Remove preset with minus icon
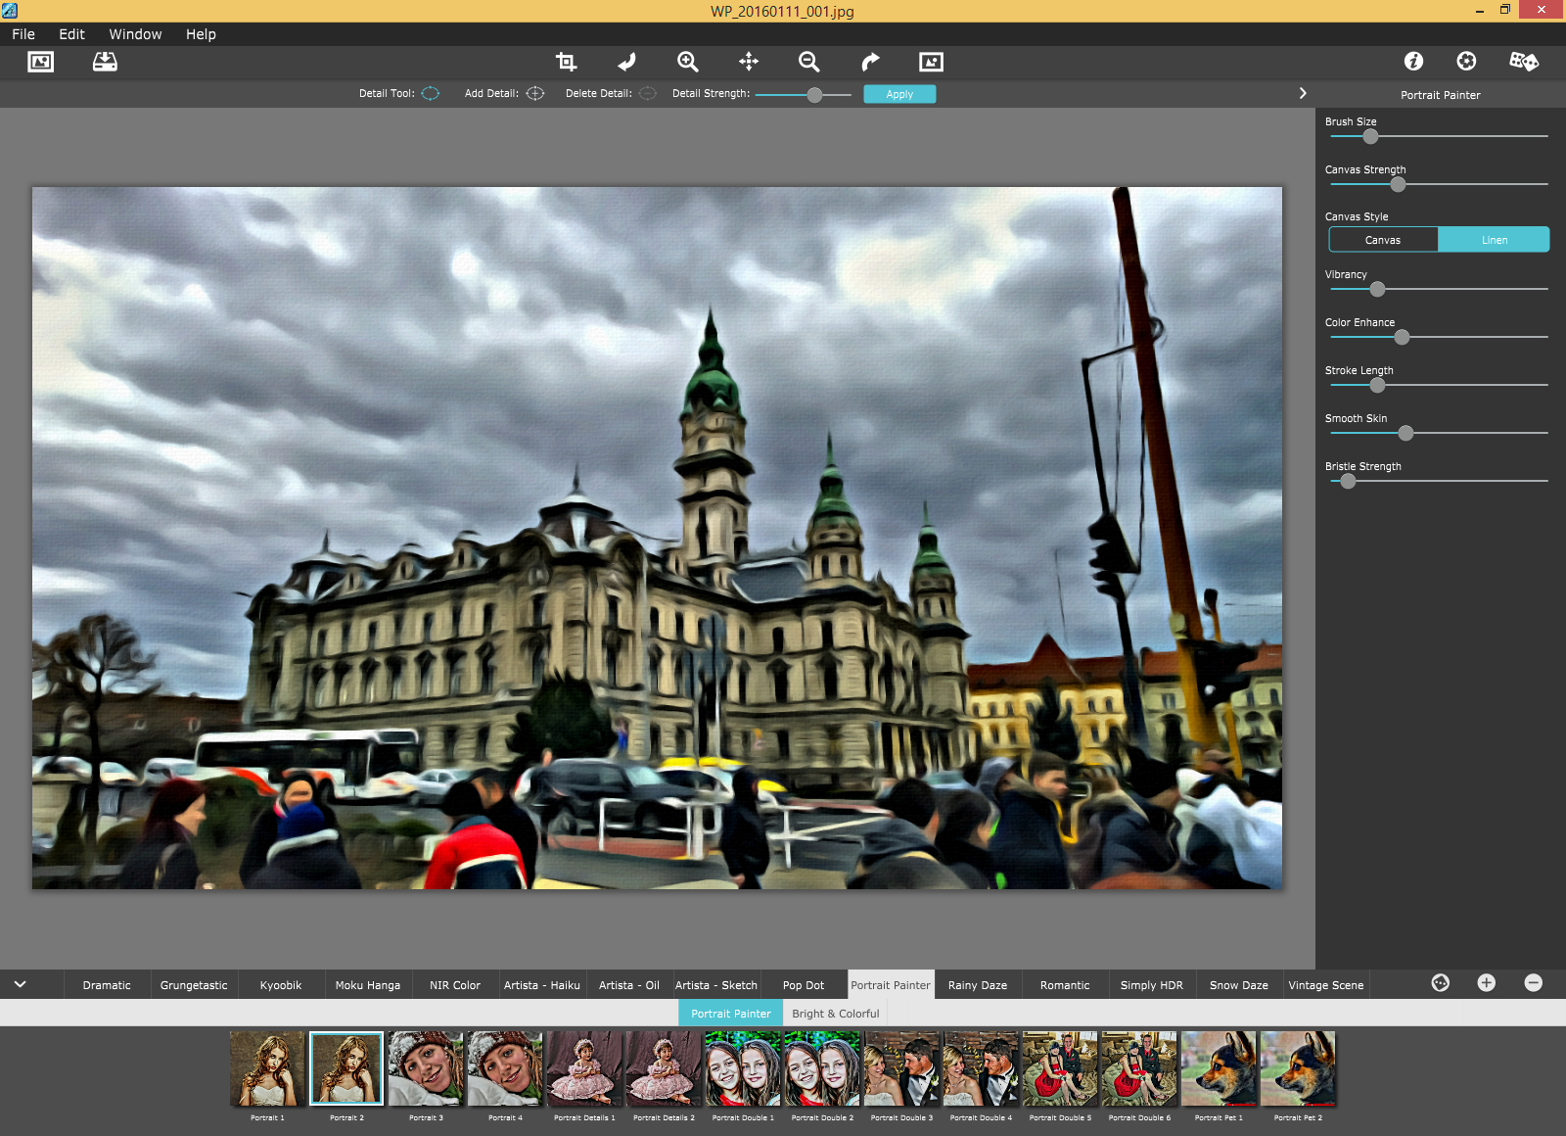 click(1534, 982)
